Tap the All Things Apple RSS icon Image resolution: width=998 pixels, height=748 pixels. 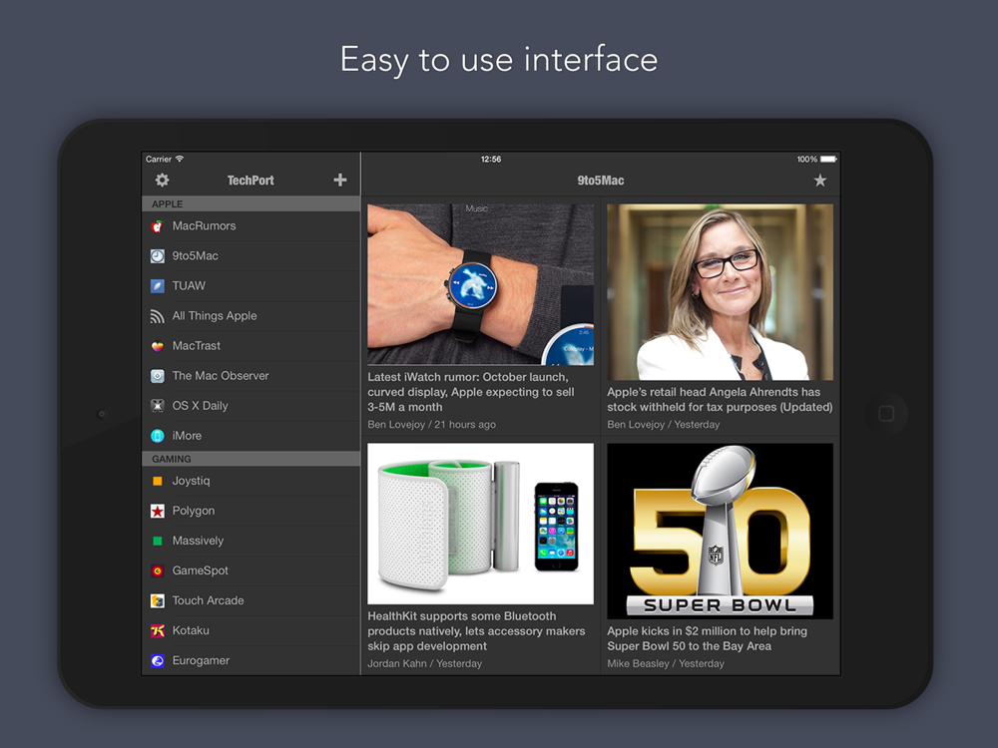click(158, 316)
